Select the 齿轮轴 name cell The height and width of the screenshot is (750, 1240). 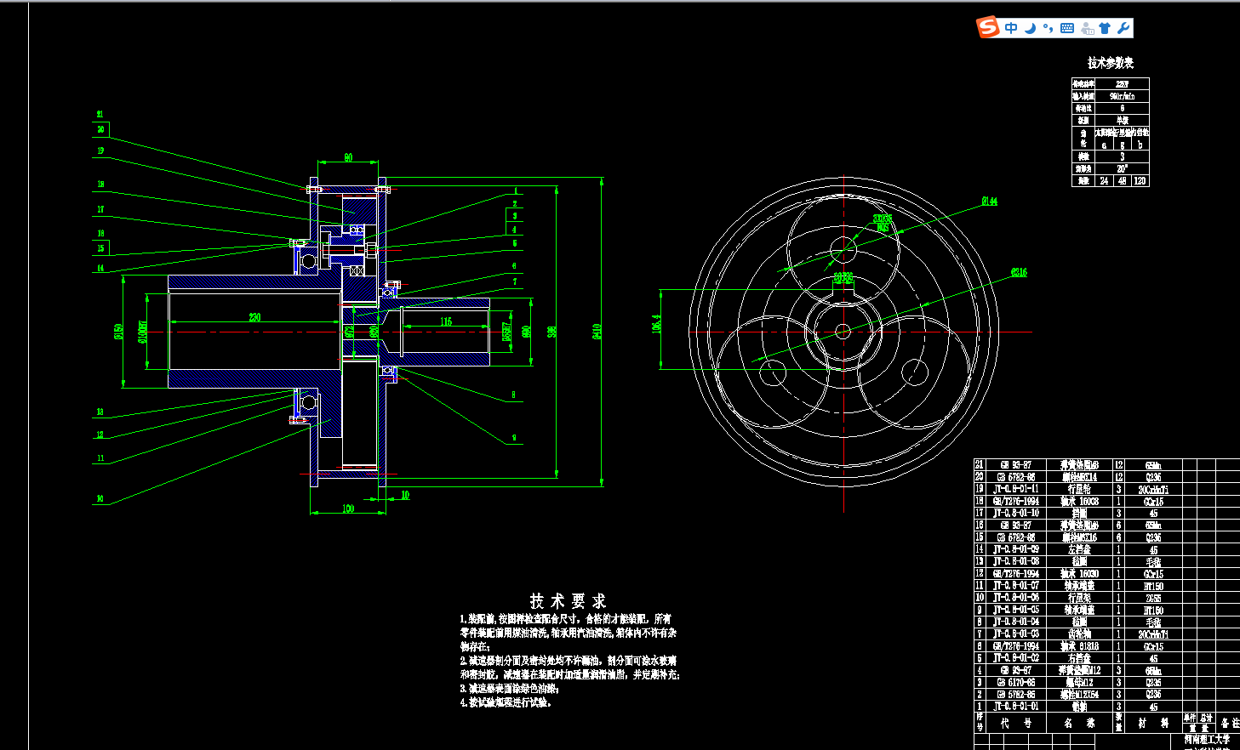point(1081,634)
